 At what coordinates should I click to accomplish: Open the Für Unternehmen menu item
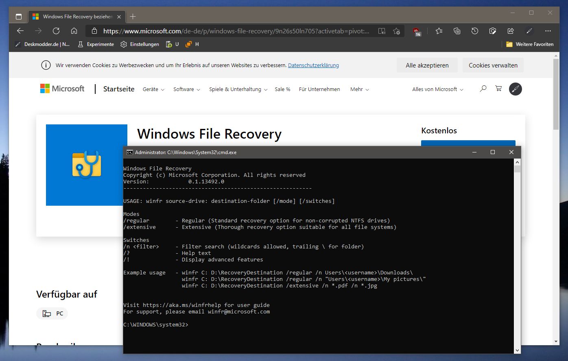point(319,89)
